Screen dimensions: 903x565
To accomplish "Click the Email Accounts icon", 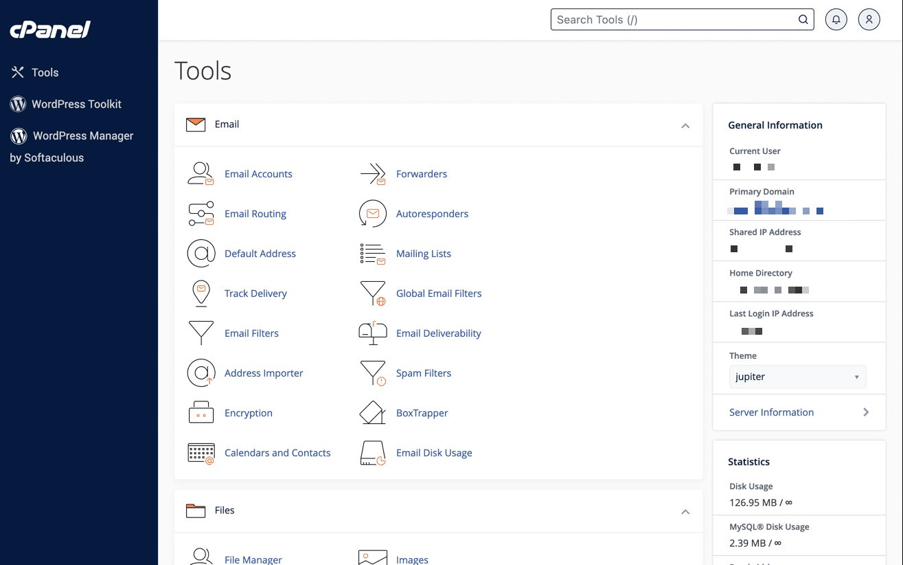I will (x=201, y=174).
